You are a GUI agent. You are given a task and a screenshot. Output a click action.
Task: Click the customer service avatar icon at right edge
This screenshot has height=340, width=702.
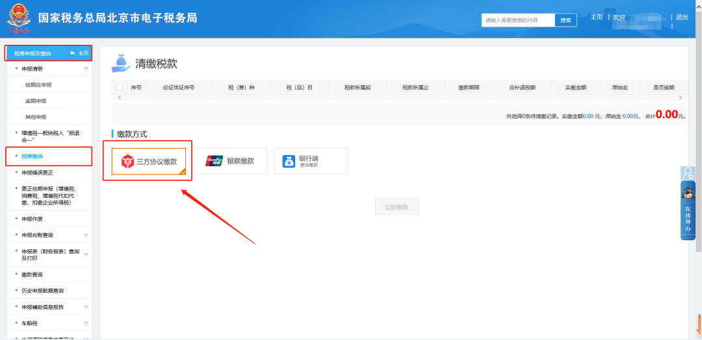[688, 173]
